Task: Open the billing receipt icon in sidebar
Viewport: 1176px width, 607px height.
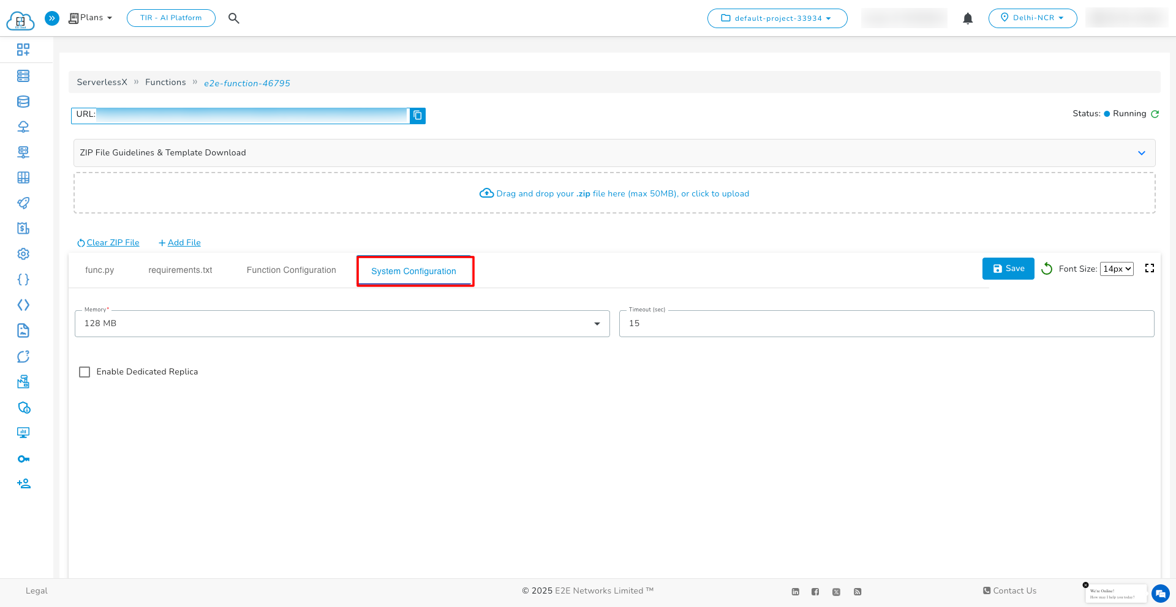Action: 23,228
